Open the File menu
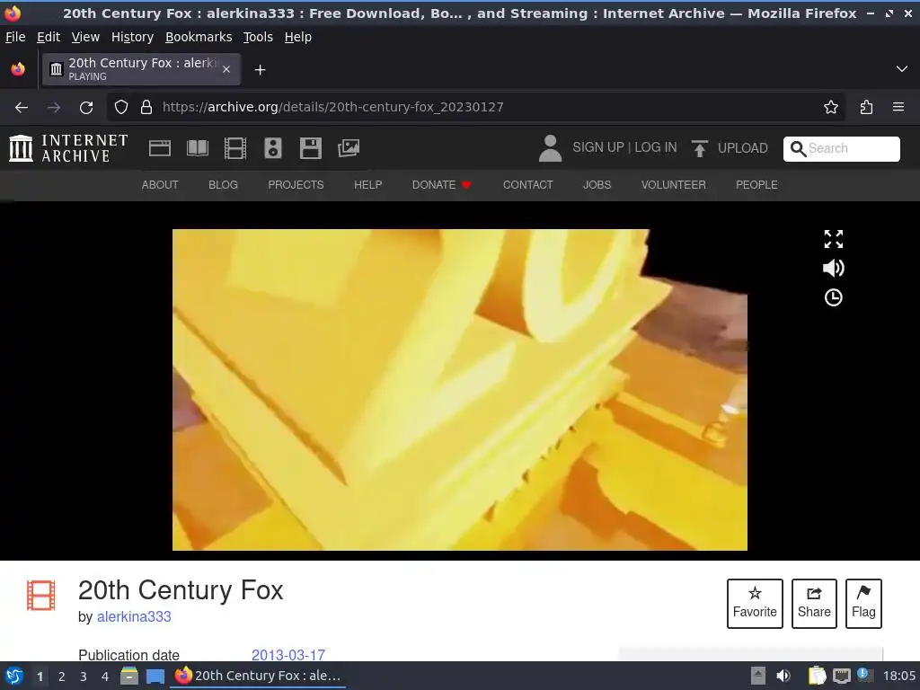The height and width of the screenshot is (690, 920). coord(15,37)
